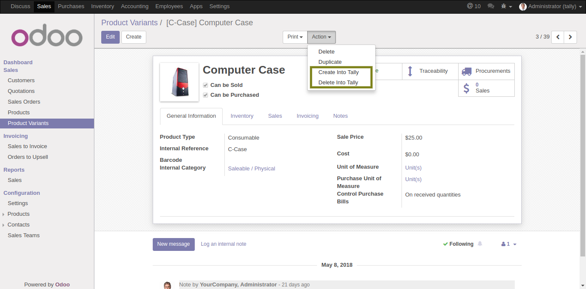
Task: Open Settings under Configuration in sidebar
Action: pos(18,203)
